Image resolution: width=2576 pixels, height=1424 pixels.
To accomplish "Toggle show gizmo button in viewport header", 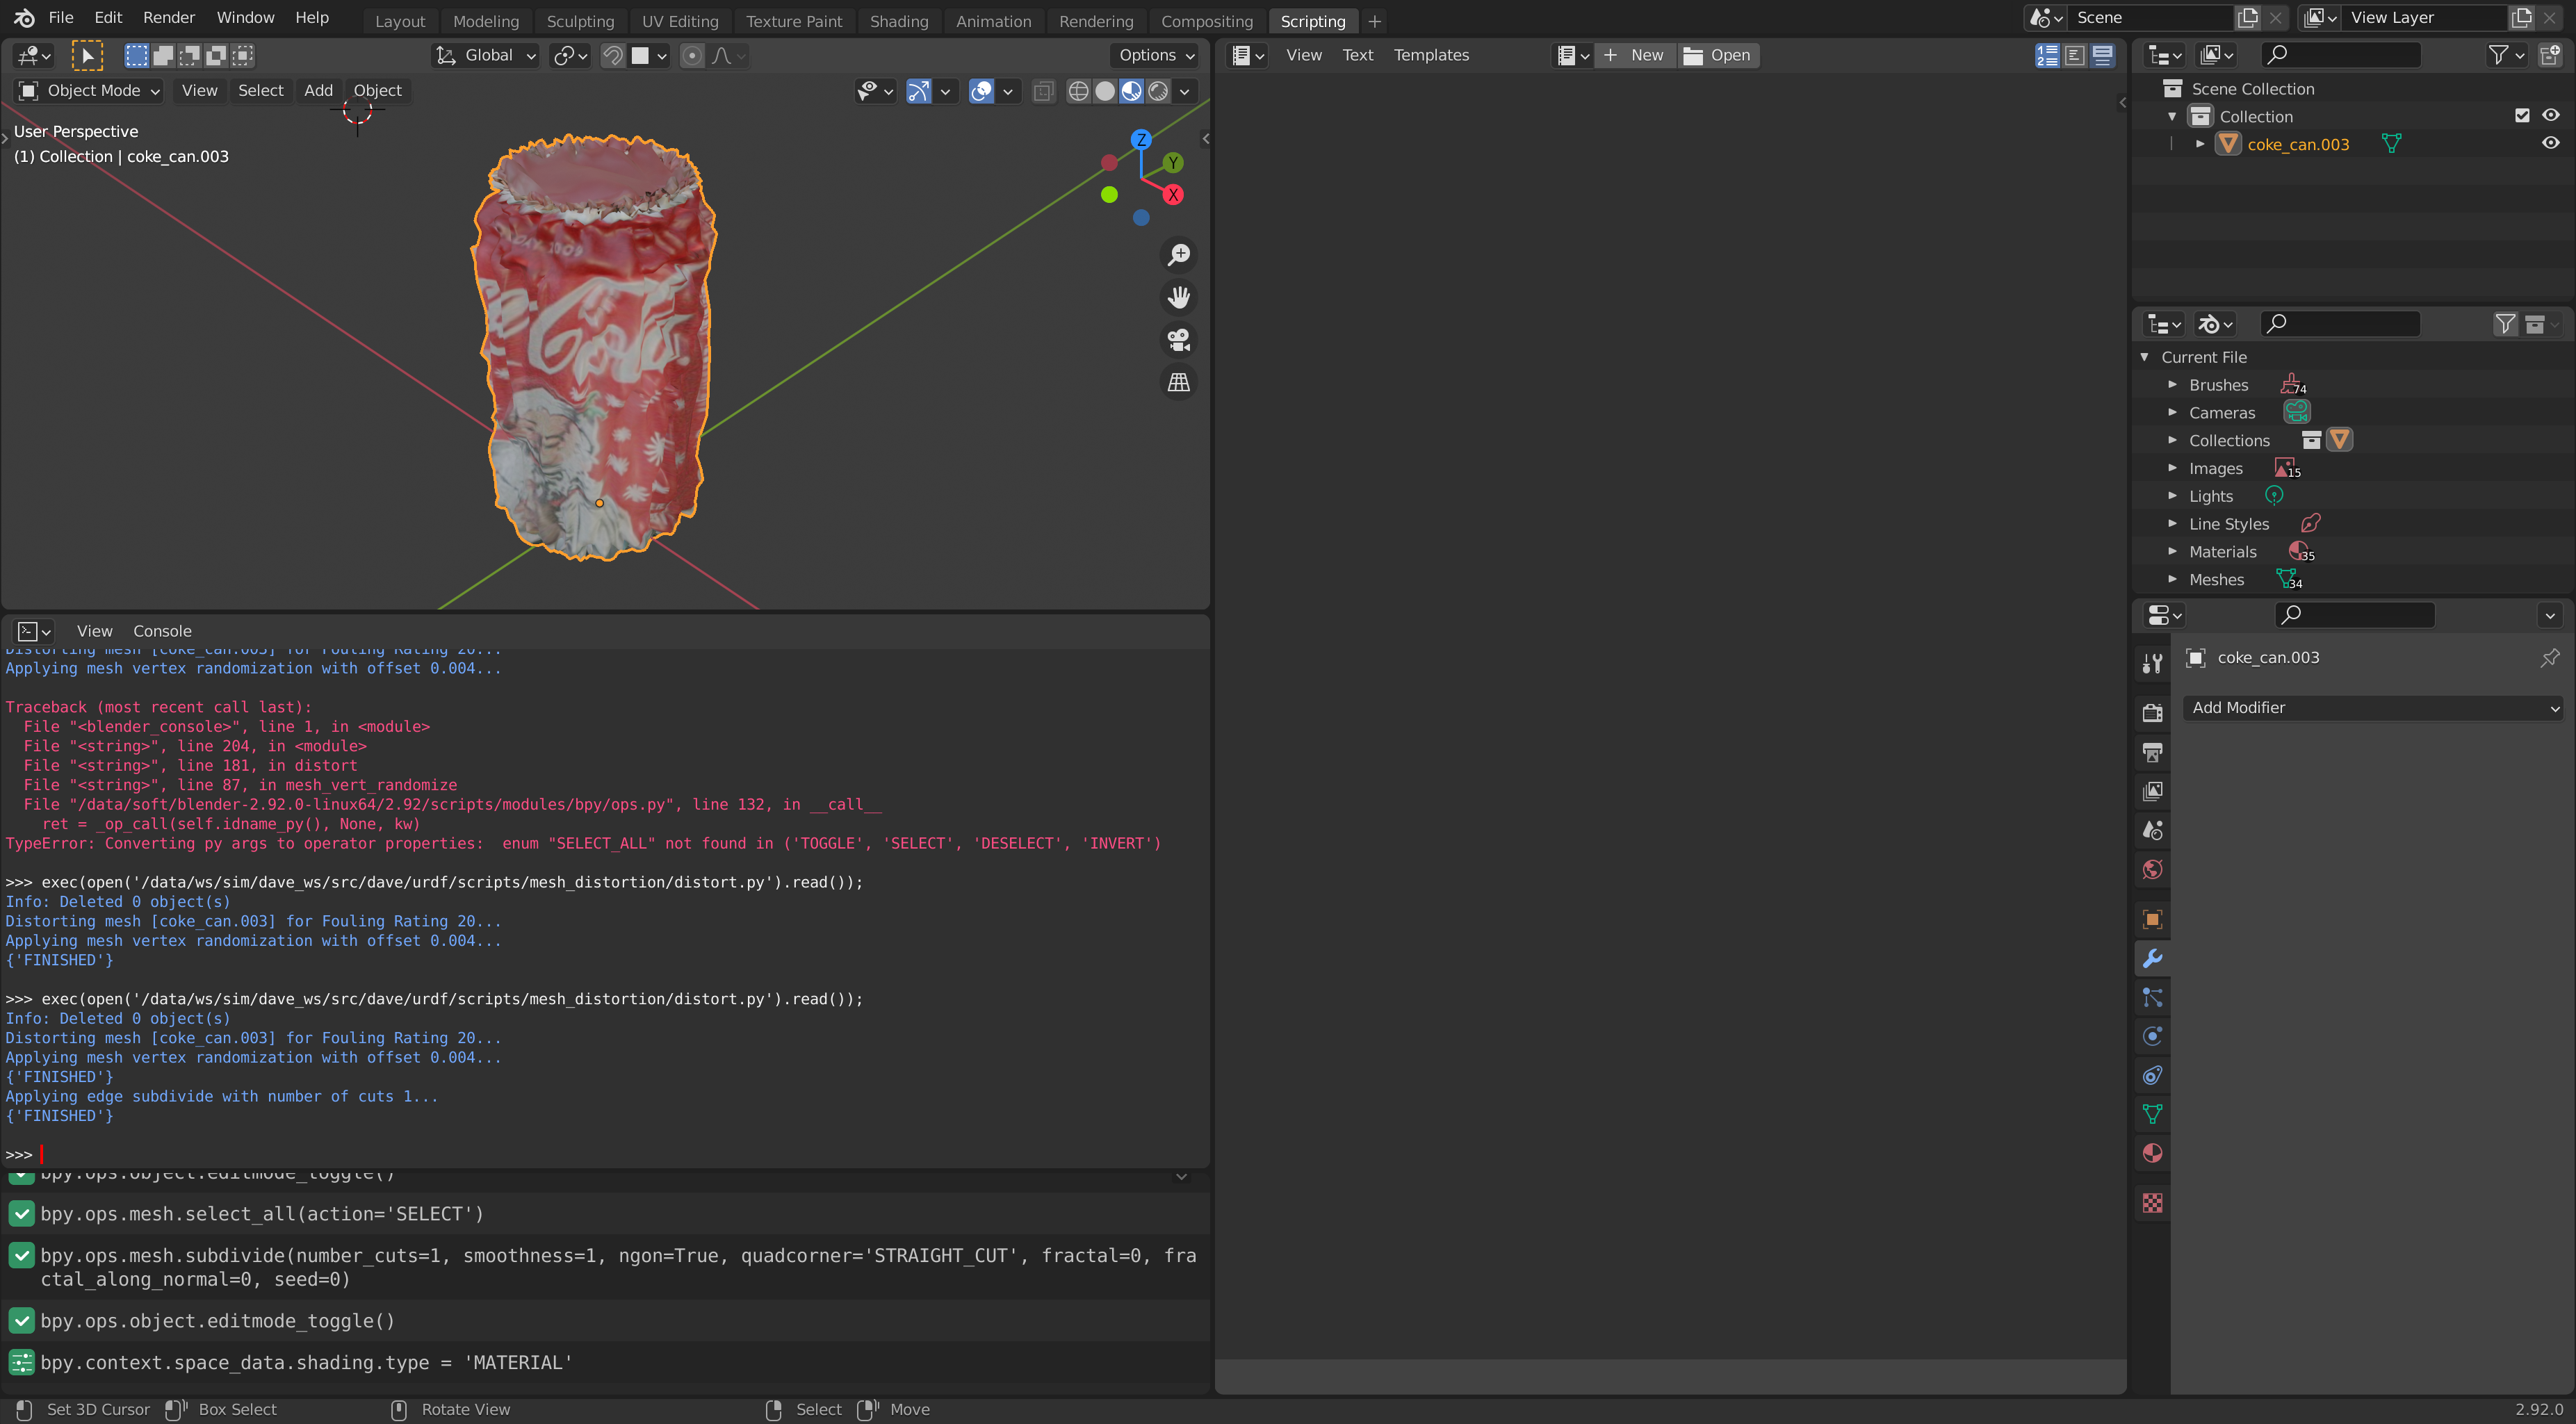I will [918, 91].
